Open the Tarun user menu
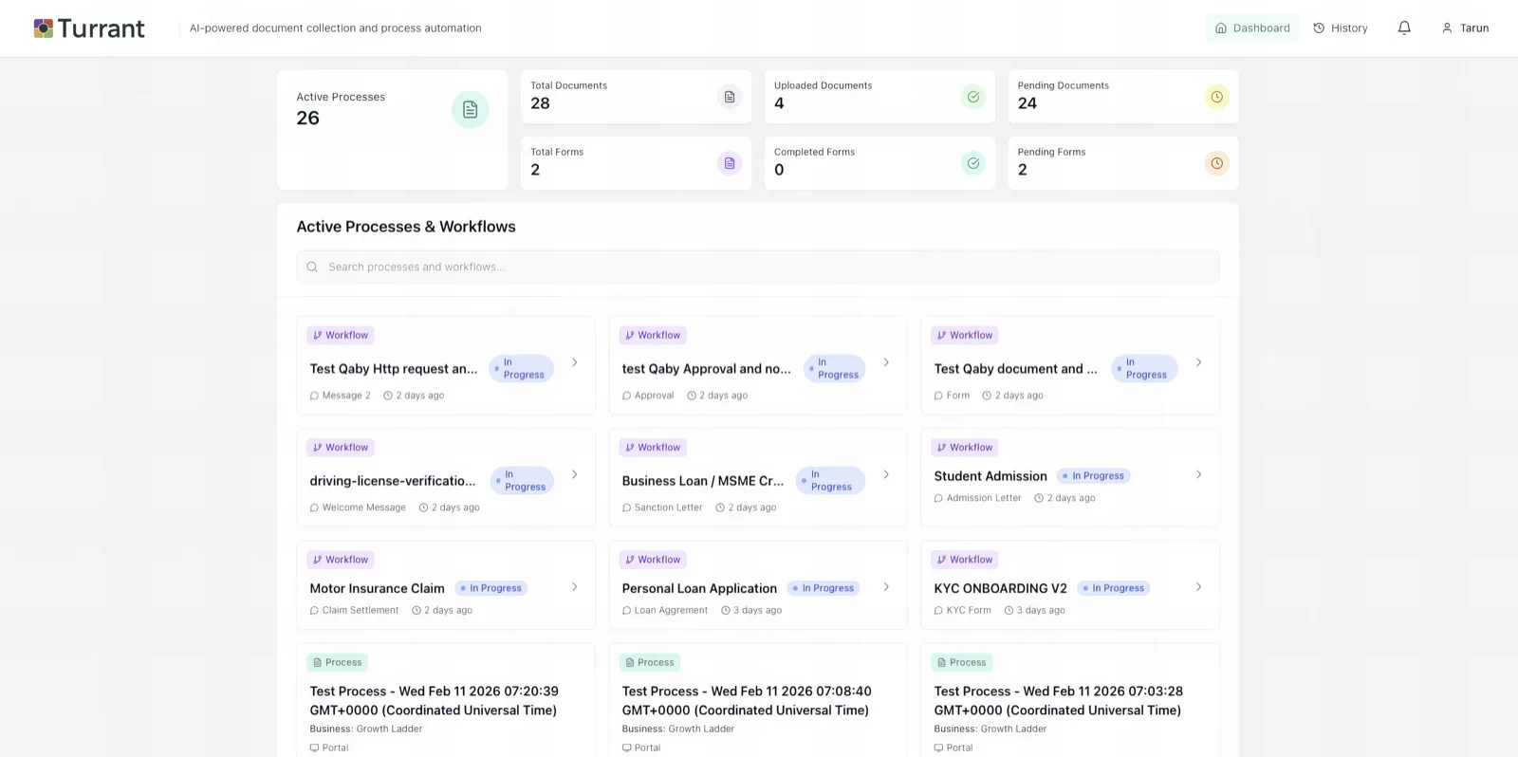 1466,28
